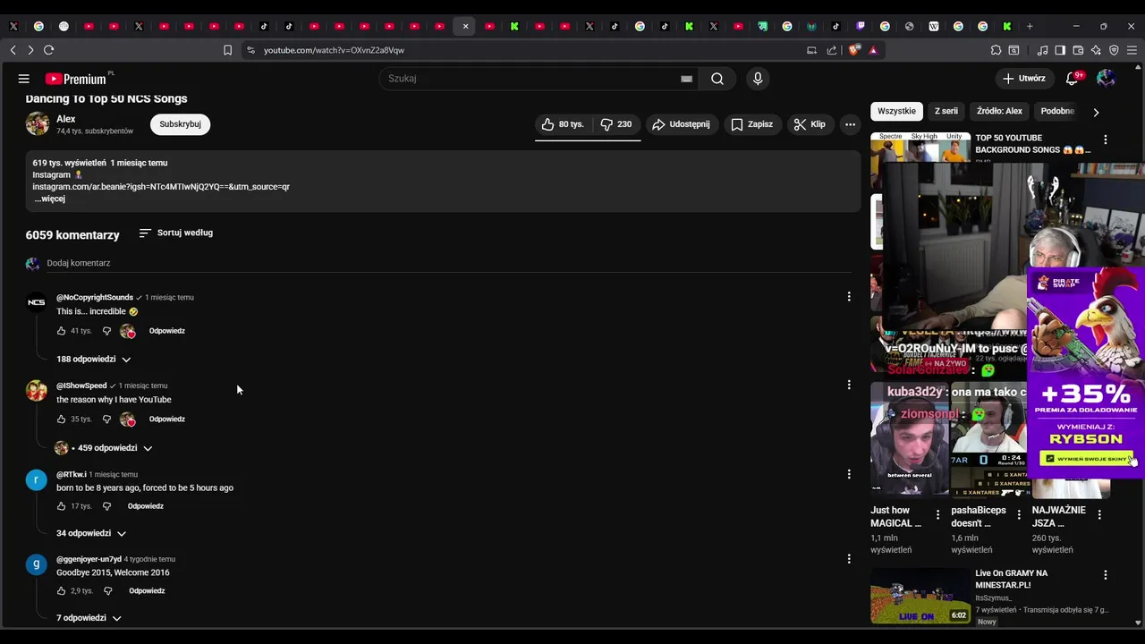Open menu for 'TOP 50 YOUTUBE BACKGROUND SONGS' video
The height and width of the screenshot is (644, 1145).
tap(1106, 140)
